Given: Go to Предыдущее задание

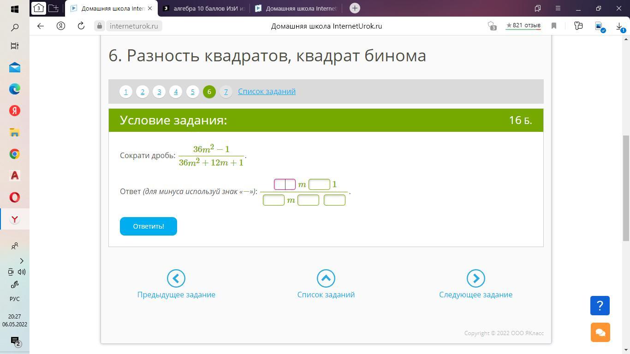Looking at the screenshot, I should pos(176,284).
